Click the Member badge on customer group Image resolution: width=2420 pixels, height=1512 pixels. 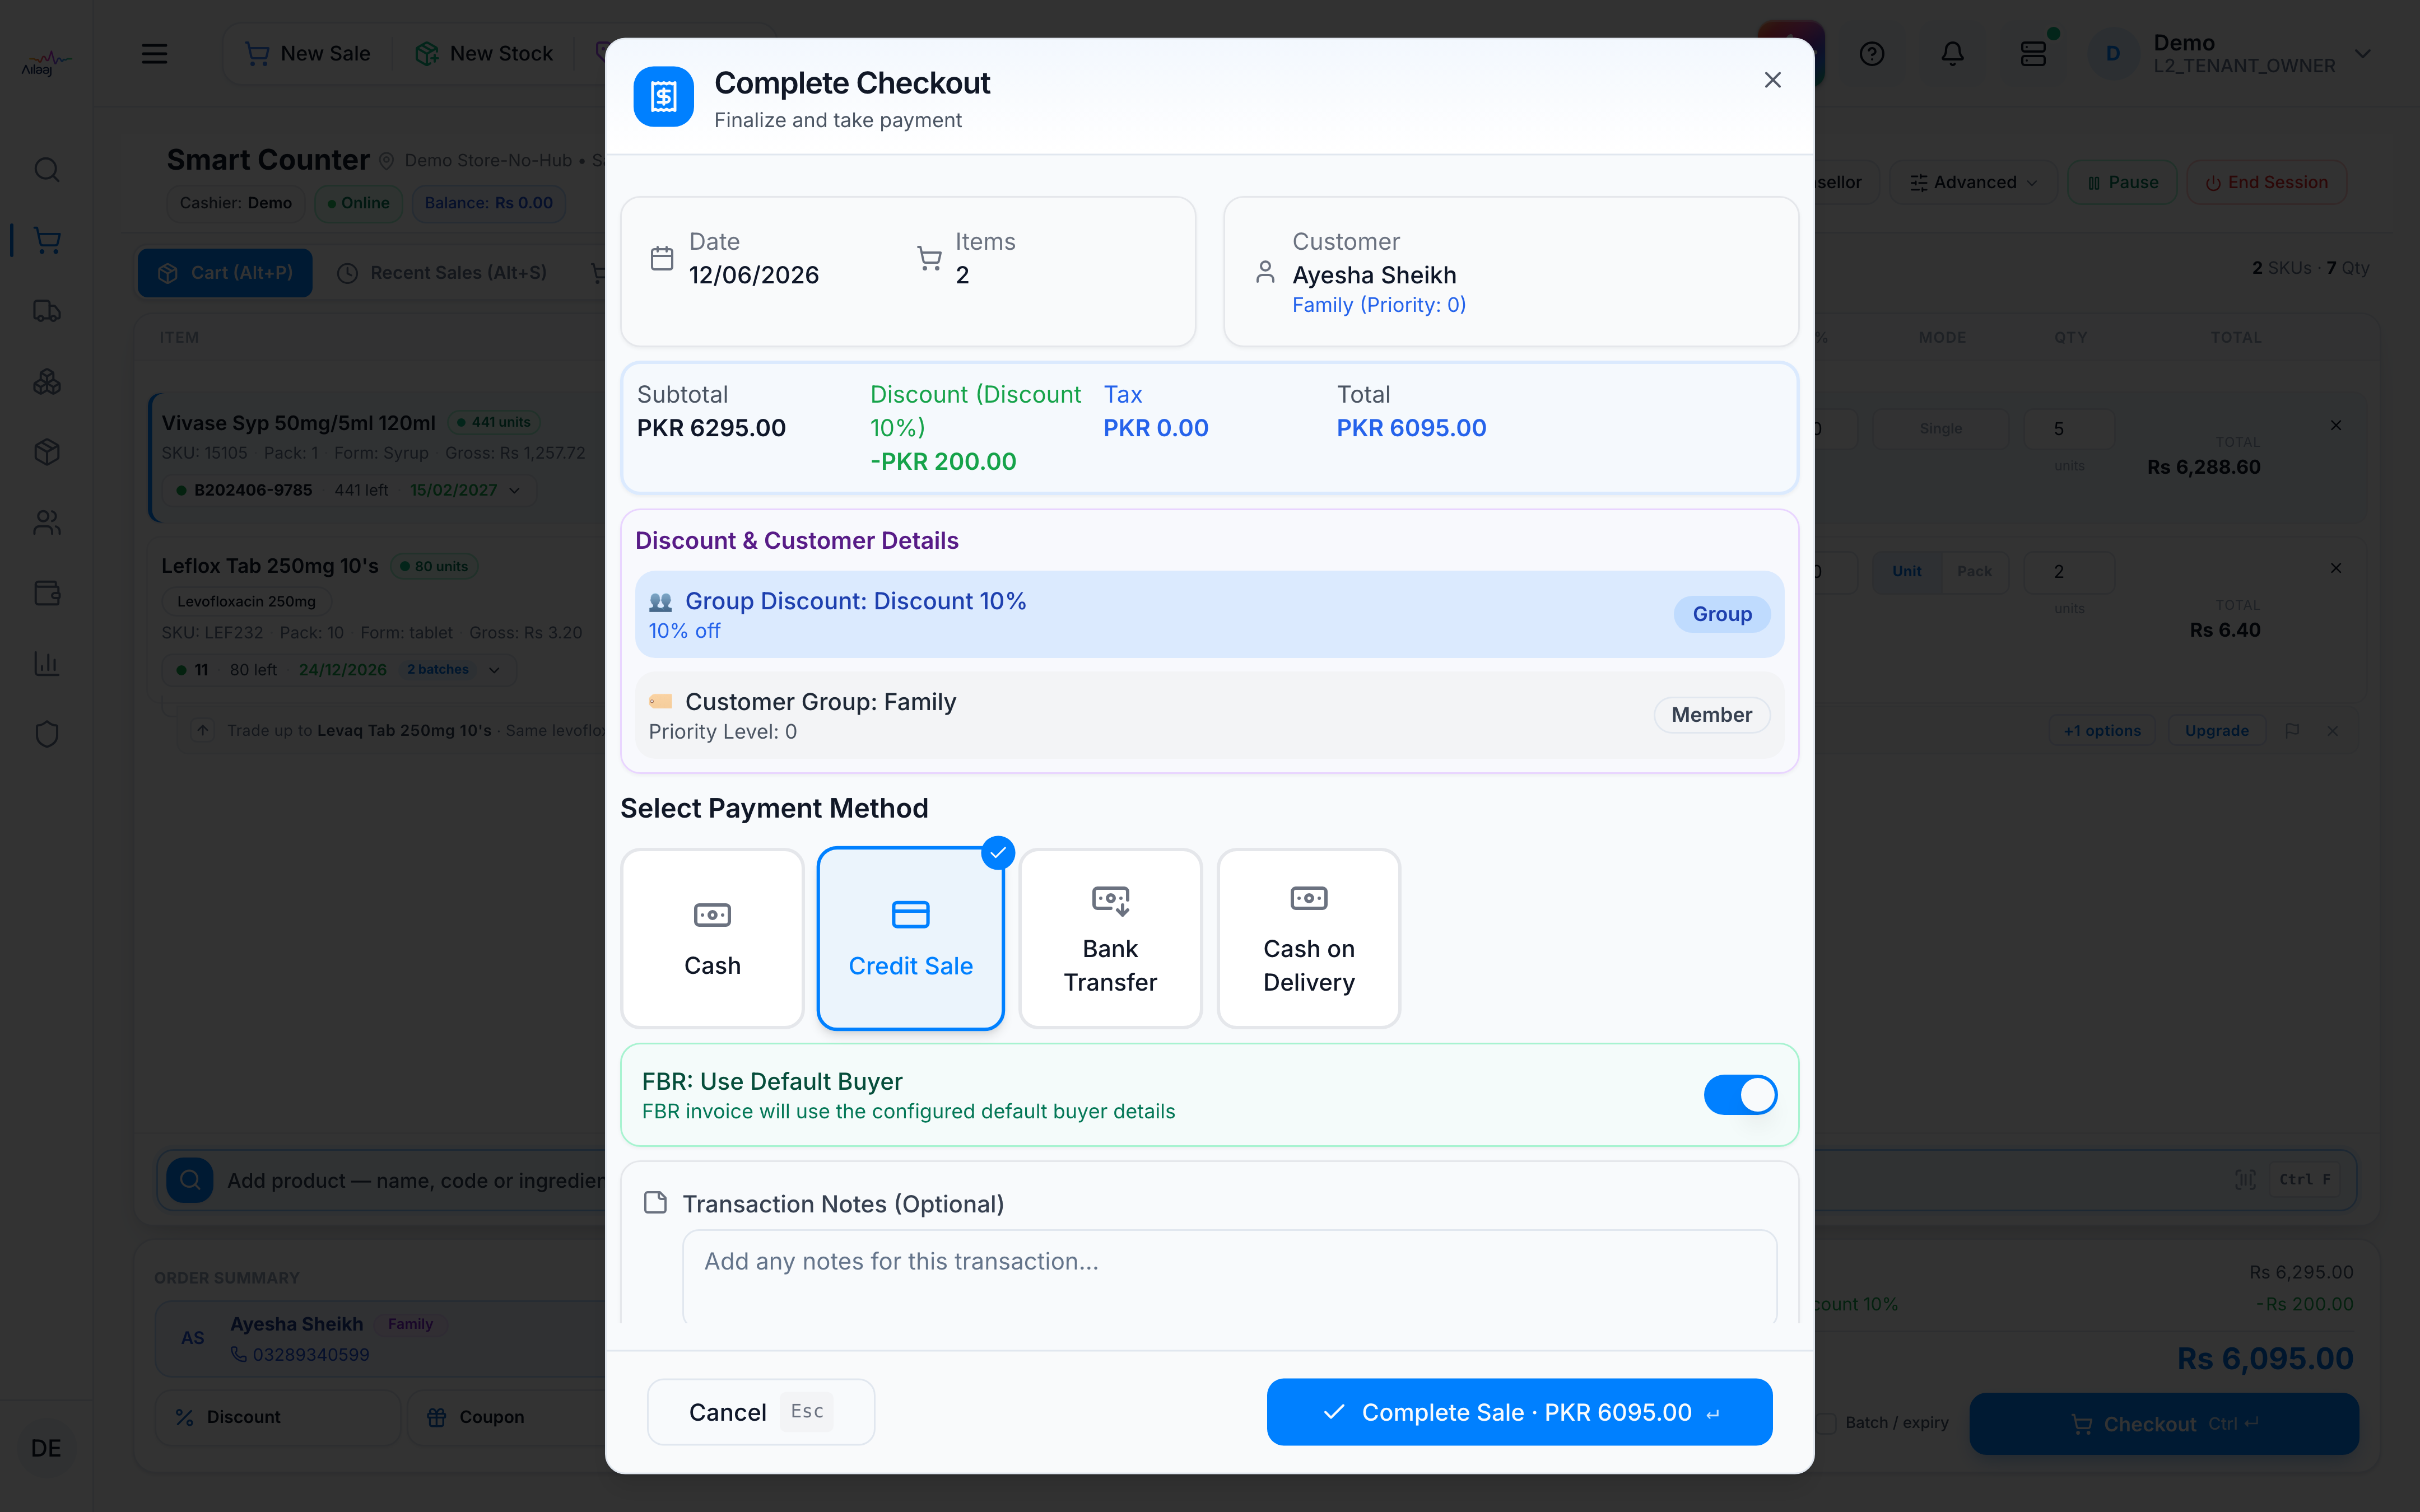1711,715
